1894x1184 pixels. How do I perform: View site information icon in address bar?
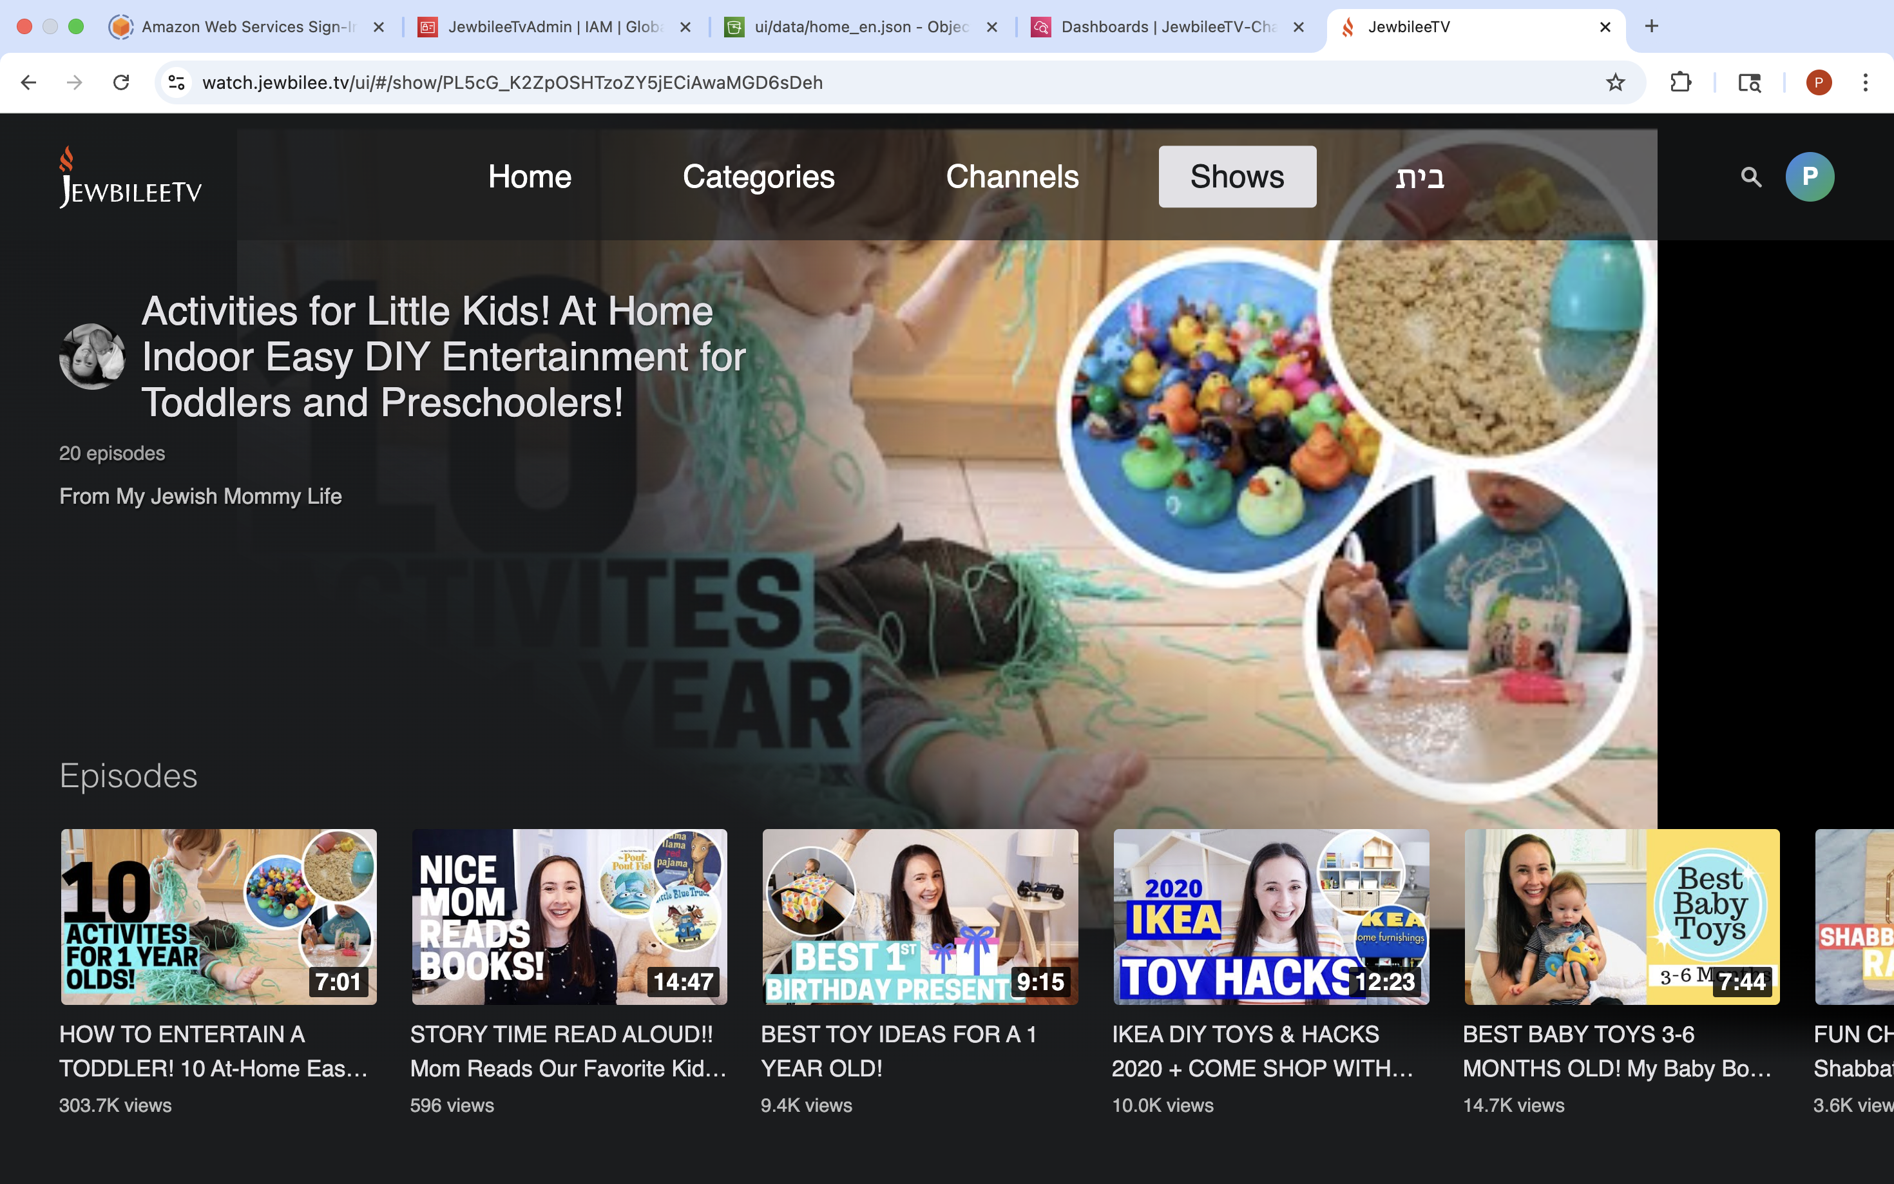click(x=177, y=82)
